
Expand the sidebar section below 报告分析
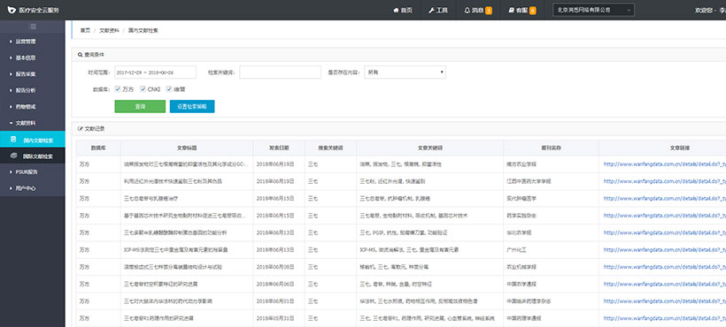point(33,107)
